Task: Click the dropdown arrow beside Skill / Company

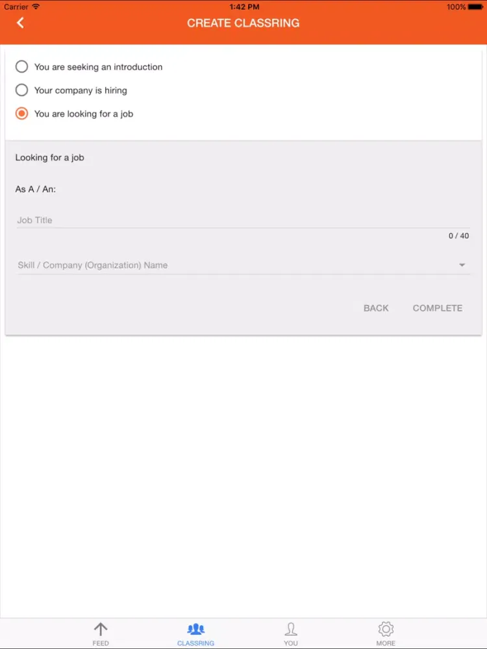Action: [x=462, y=265]
